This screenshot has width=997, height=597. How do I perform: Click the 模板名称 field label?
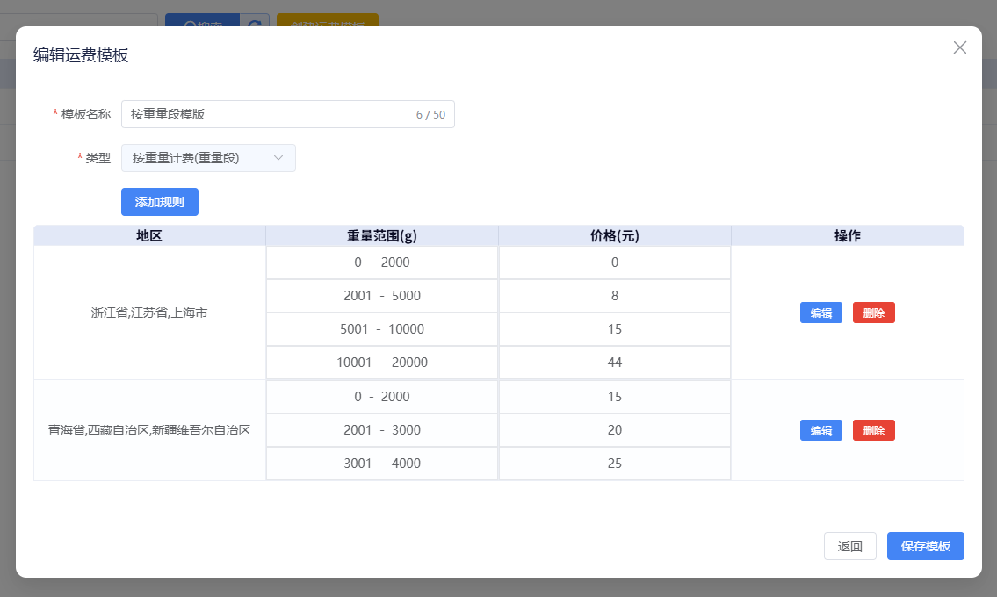coord(86,114)
